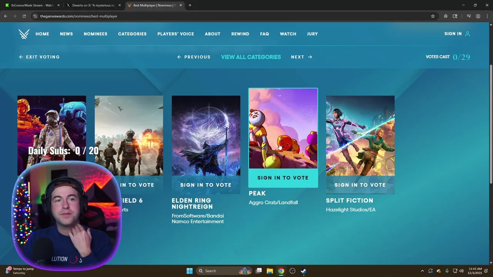Screen dimensions: 493x277
Task: Click EXIT VOTING link
Action: 39,57
